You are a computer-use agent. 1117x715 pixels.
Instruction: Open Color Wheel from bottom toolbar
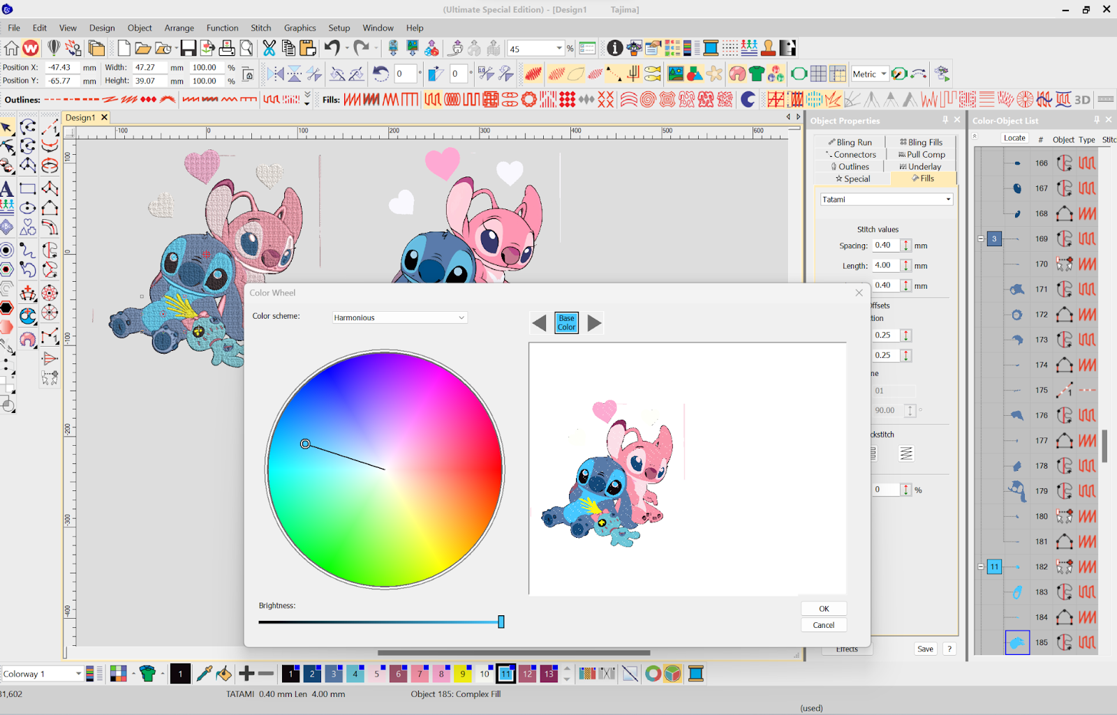point(672,674)
